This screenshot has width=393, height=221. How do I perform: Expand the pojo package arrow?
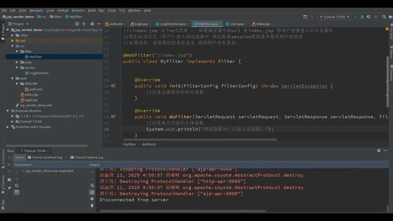(17, 62)
